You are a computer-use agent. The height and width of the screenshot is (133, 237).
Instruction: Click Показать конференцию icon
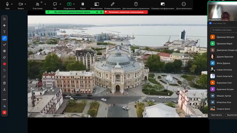point(163,4)
